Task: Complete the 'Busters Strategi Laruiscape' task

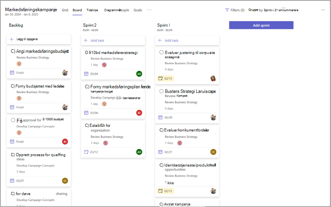Action: (161, 91)
